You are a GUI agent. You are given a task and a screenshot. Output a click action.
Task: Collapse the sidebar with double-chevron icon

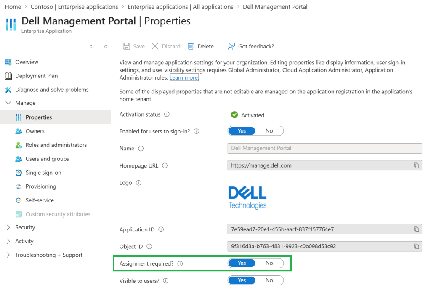pyautogui.click(x=106, y=47)
